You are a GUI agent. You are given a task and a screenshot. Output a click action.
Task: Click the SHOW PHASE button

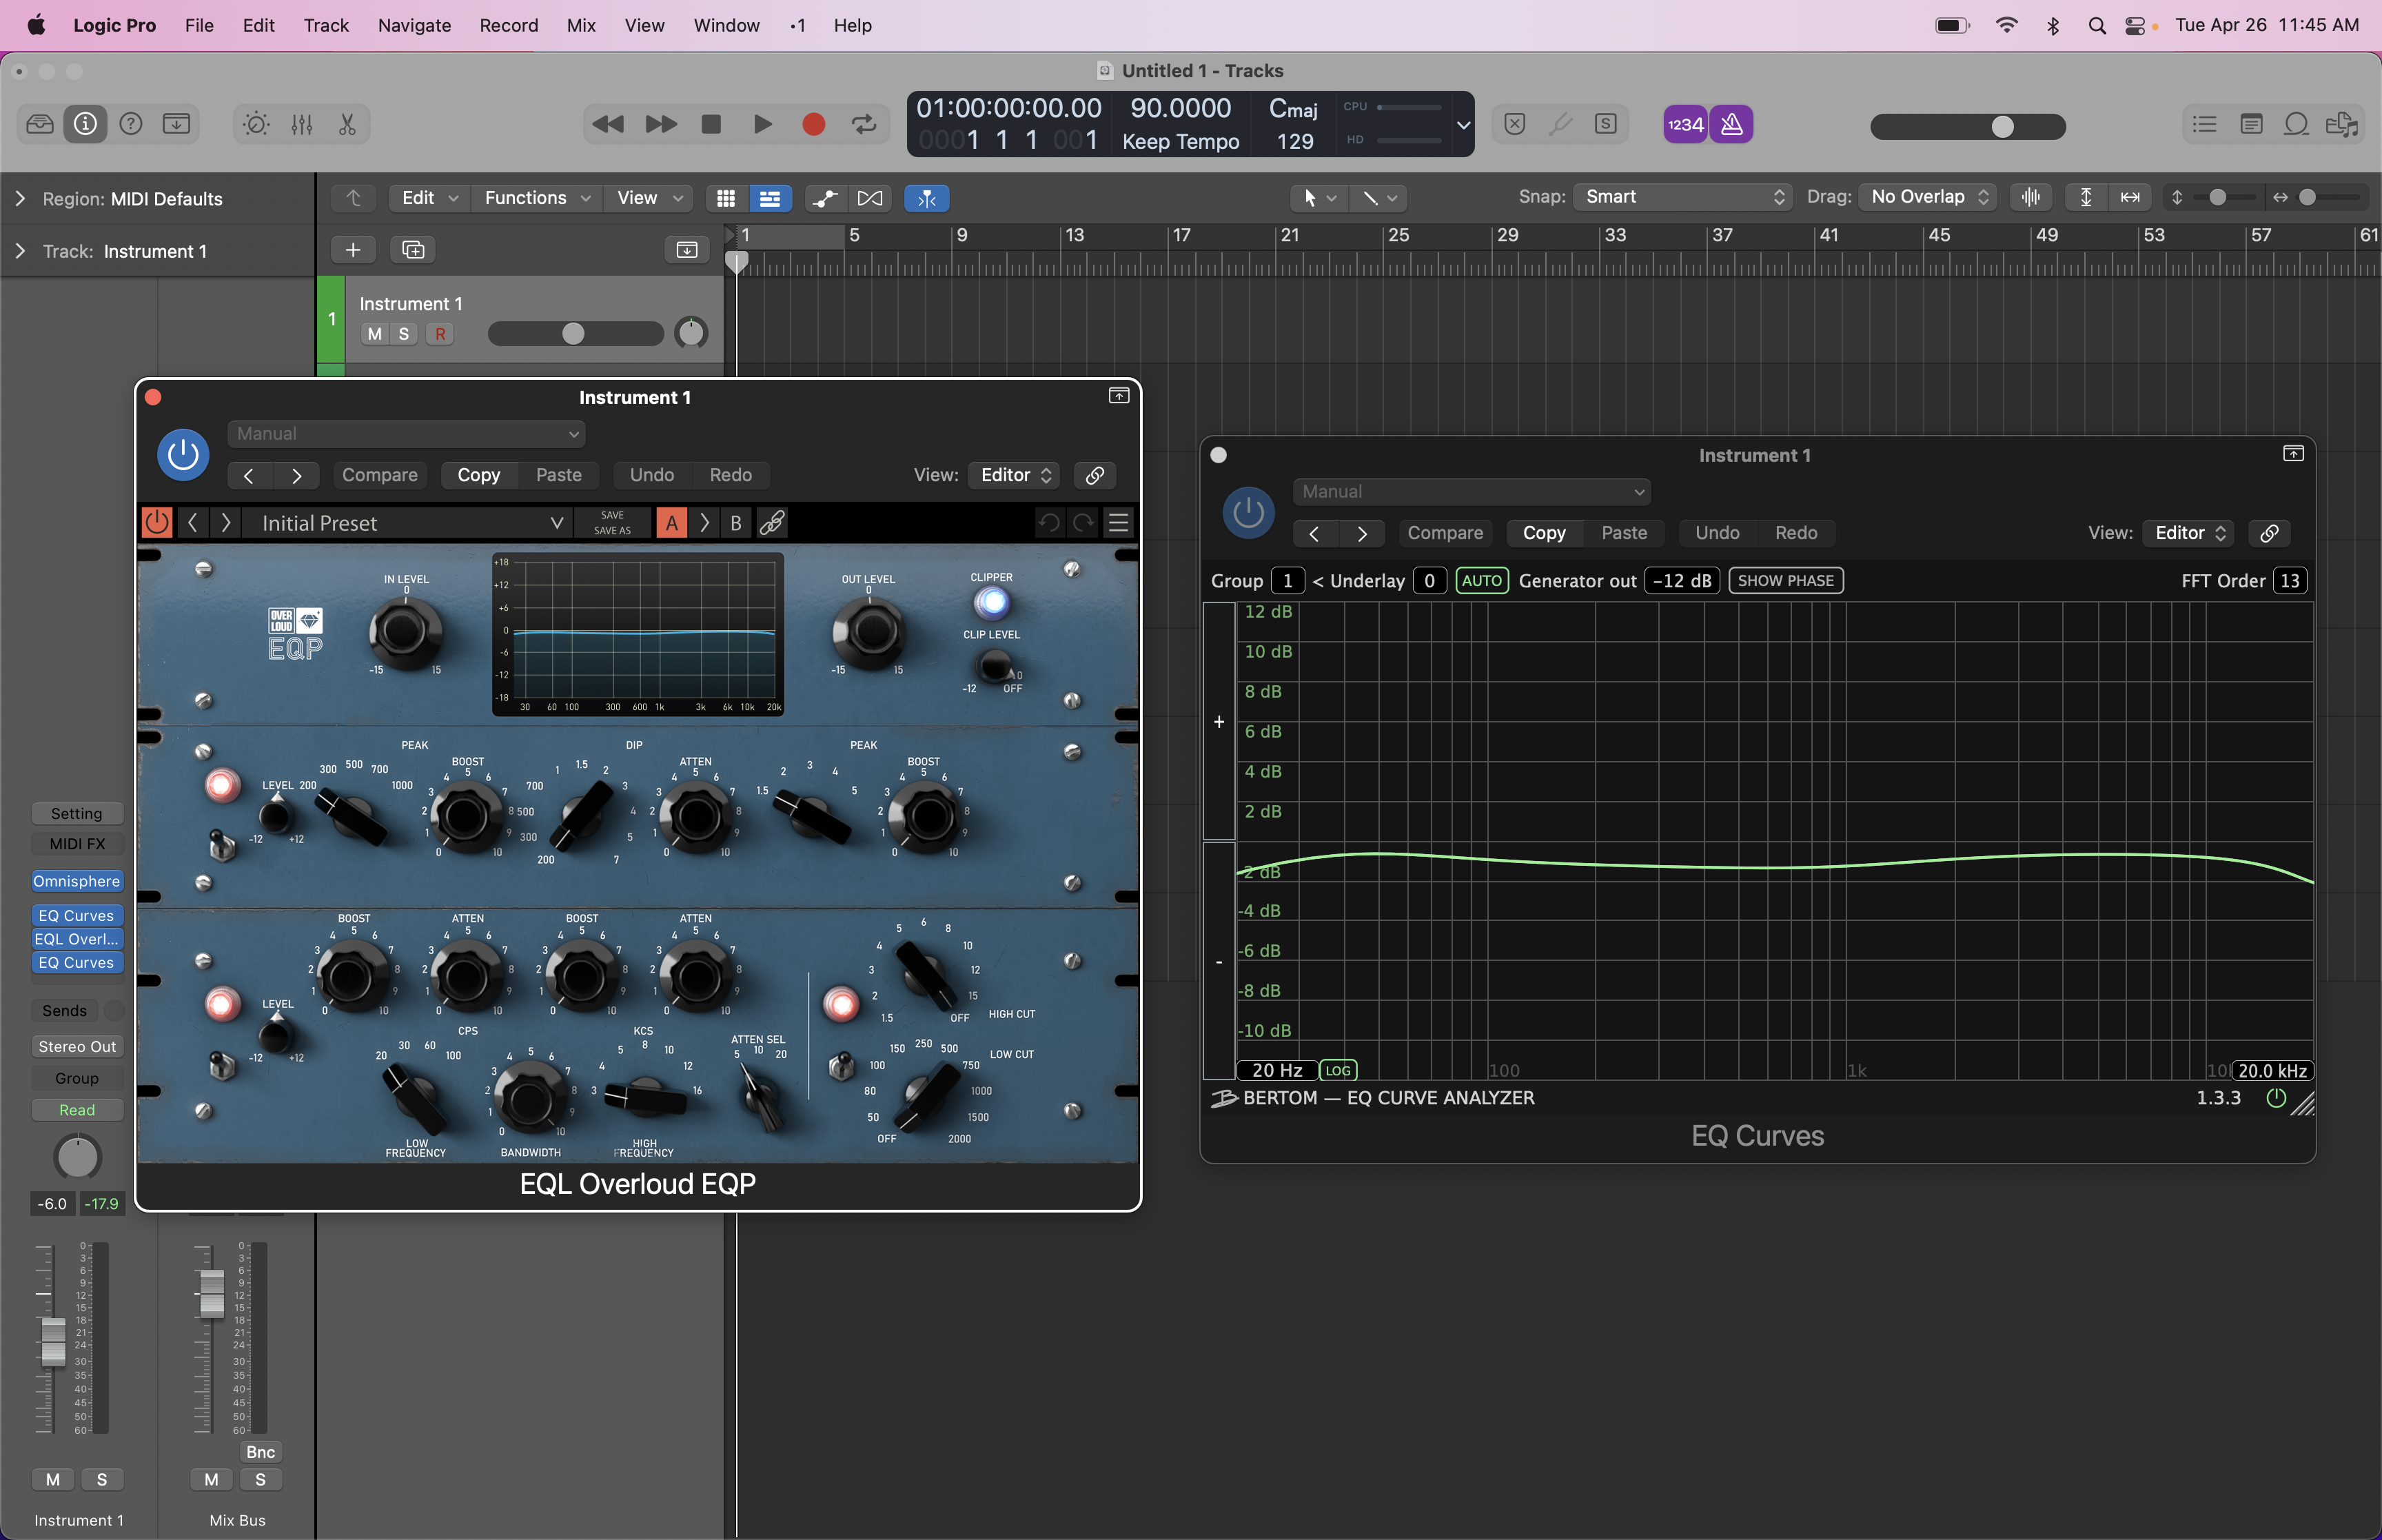pos(1785,581)
